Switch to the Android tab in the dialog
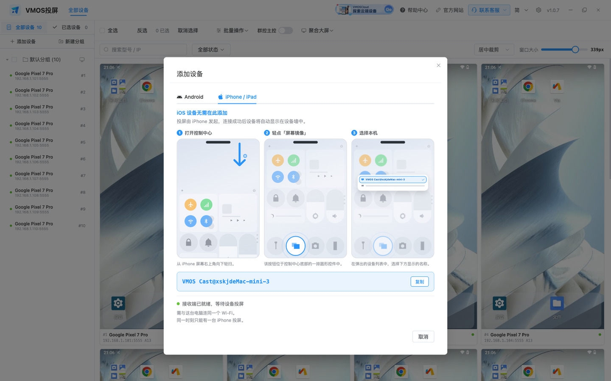Screen dimensions: 611x381 pos(190,97)
